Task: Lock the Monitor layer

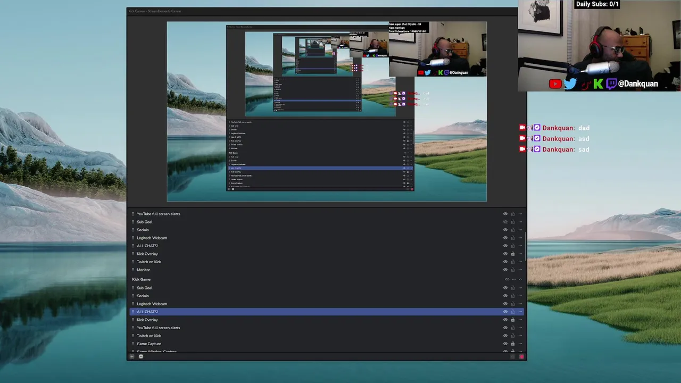Action: pyautogui.click(x=513, y=270)
